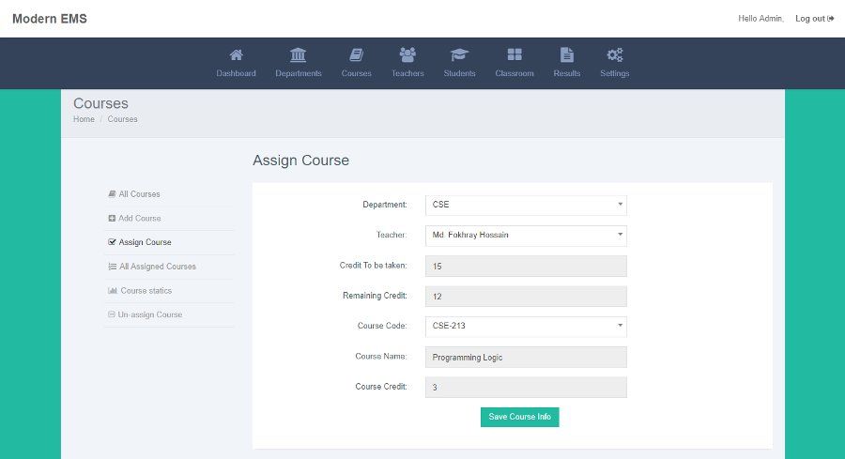Viewport: 845px width, 459px height.
Task: Open the Teacher selection dropdown
Action: (526, 235)
